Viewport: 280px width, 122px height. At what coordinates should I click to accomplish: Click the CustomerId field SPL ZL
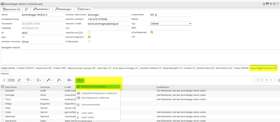171,15
